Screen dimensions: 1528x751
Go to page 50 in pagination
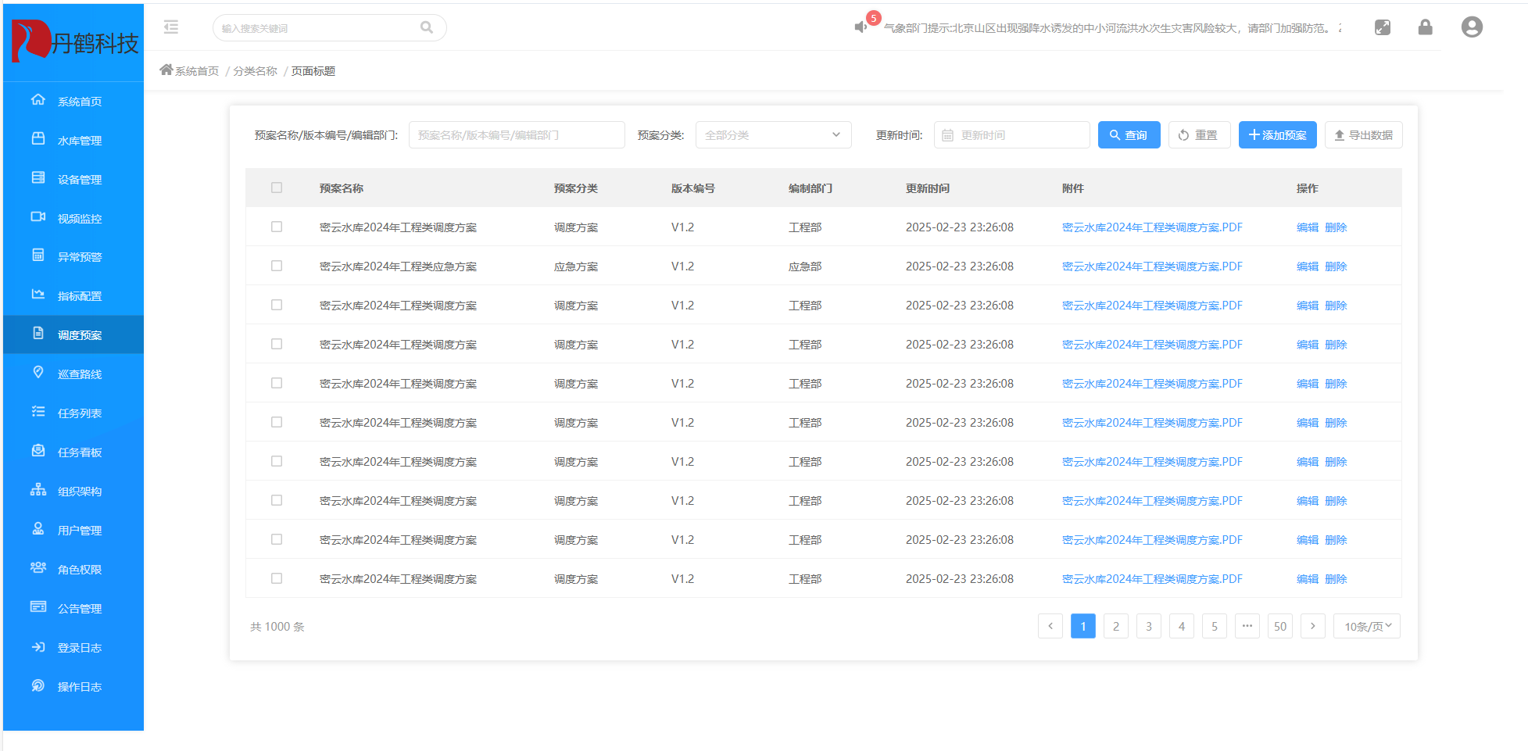pyautogui.click(x=1280, y=627)
